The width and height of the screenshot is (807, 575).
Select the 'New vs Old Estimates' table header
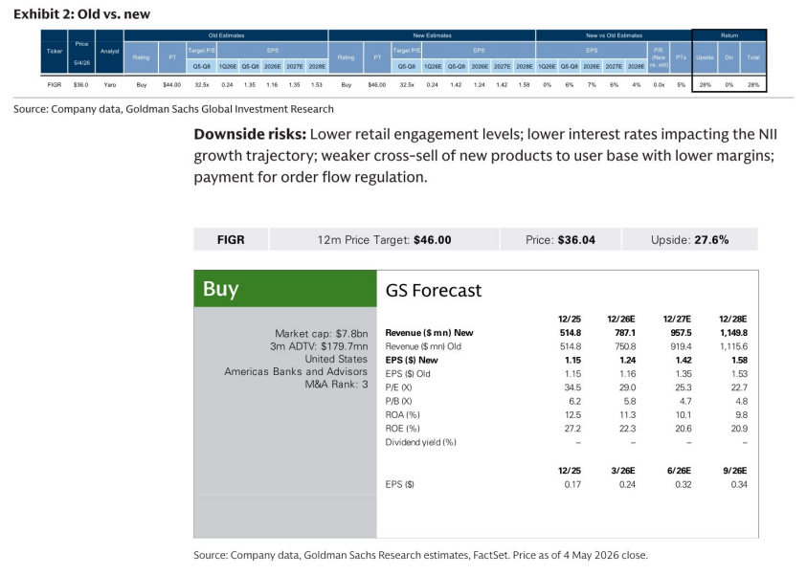(614, 35)
